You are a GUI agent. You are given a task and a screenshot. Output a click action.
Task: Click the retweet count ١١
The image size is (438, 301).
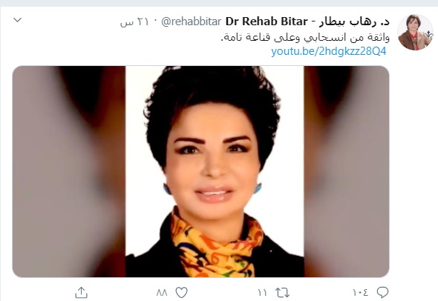pos(262,293)
